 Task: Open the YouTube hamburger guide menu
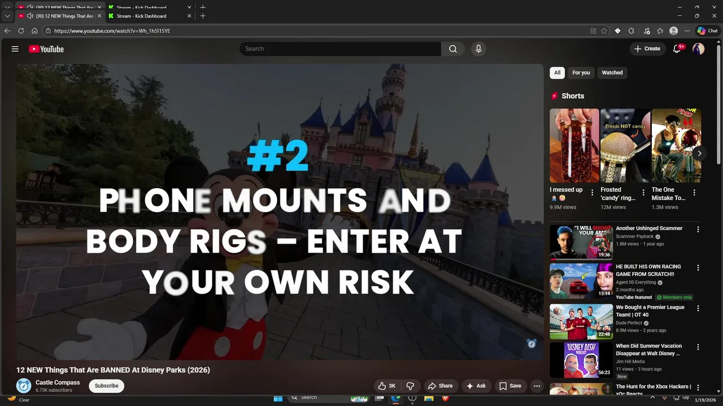[15, 49]
